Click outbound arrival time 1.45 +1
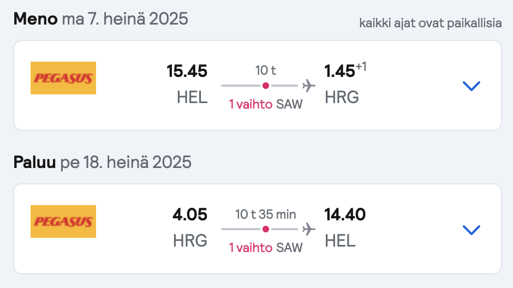The height and width of the screenshot is (288, 513). (345, 70)
